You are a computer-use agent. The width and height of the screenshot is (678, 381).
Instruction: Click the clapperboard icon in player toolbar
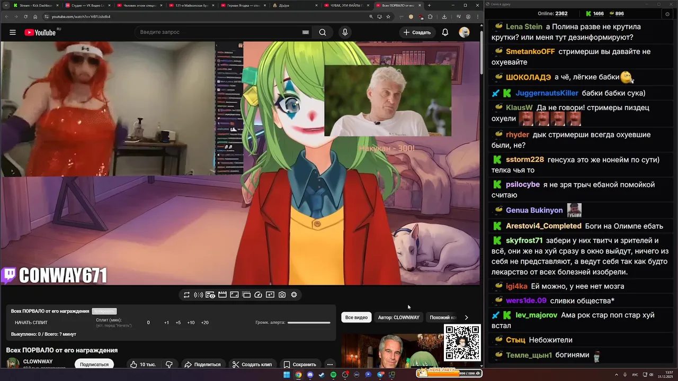coord(222,295)
